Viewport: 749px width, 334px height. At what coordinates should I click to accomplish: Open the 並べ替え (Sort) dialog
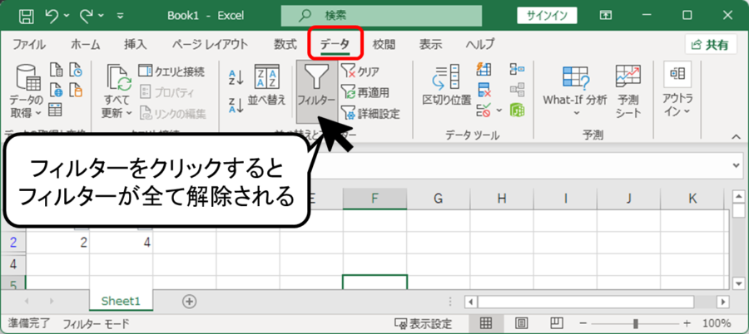pos(266,85)
